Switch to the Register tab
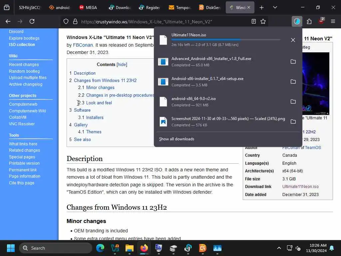The image size is (341, 256). tap(150, 8)
